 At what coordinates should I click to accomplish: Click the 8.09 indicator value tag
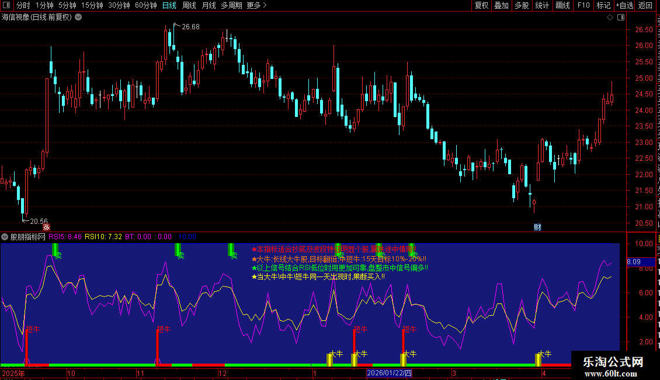(x=634, y=262)
